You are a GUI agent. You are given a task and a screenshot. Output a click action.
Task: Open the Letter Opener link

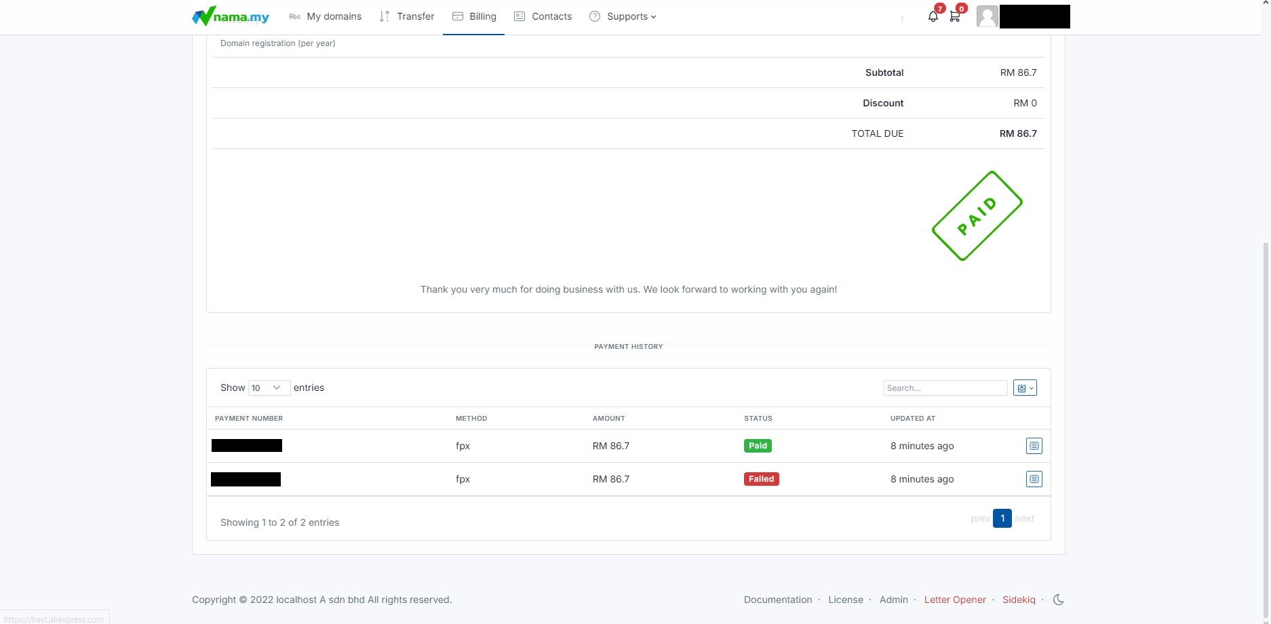[954, 600]
